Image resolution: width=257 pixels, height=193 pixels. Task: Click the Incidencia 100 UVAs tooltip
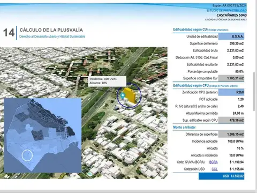point(107,81)
